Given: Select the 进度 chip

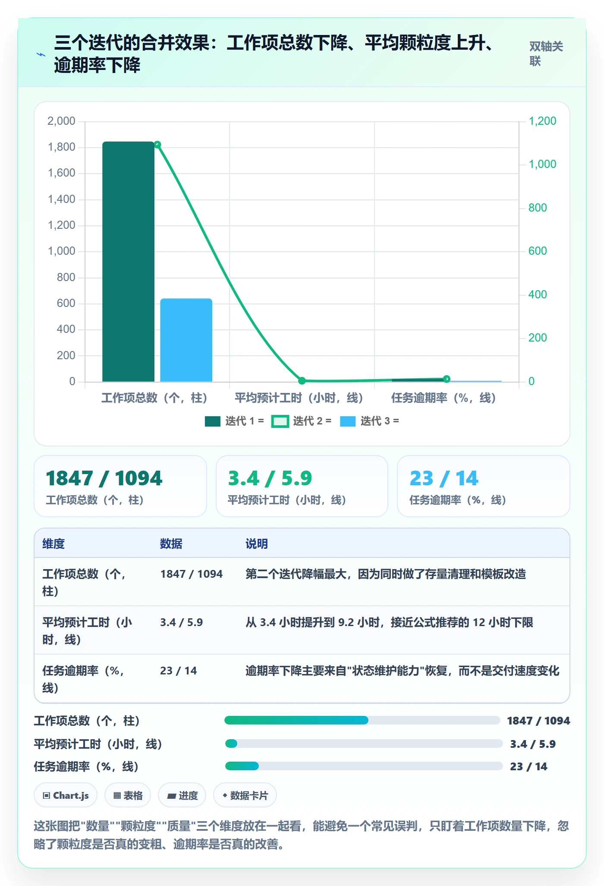Looking at the screenshot, I should click(182, 795).
